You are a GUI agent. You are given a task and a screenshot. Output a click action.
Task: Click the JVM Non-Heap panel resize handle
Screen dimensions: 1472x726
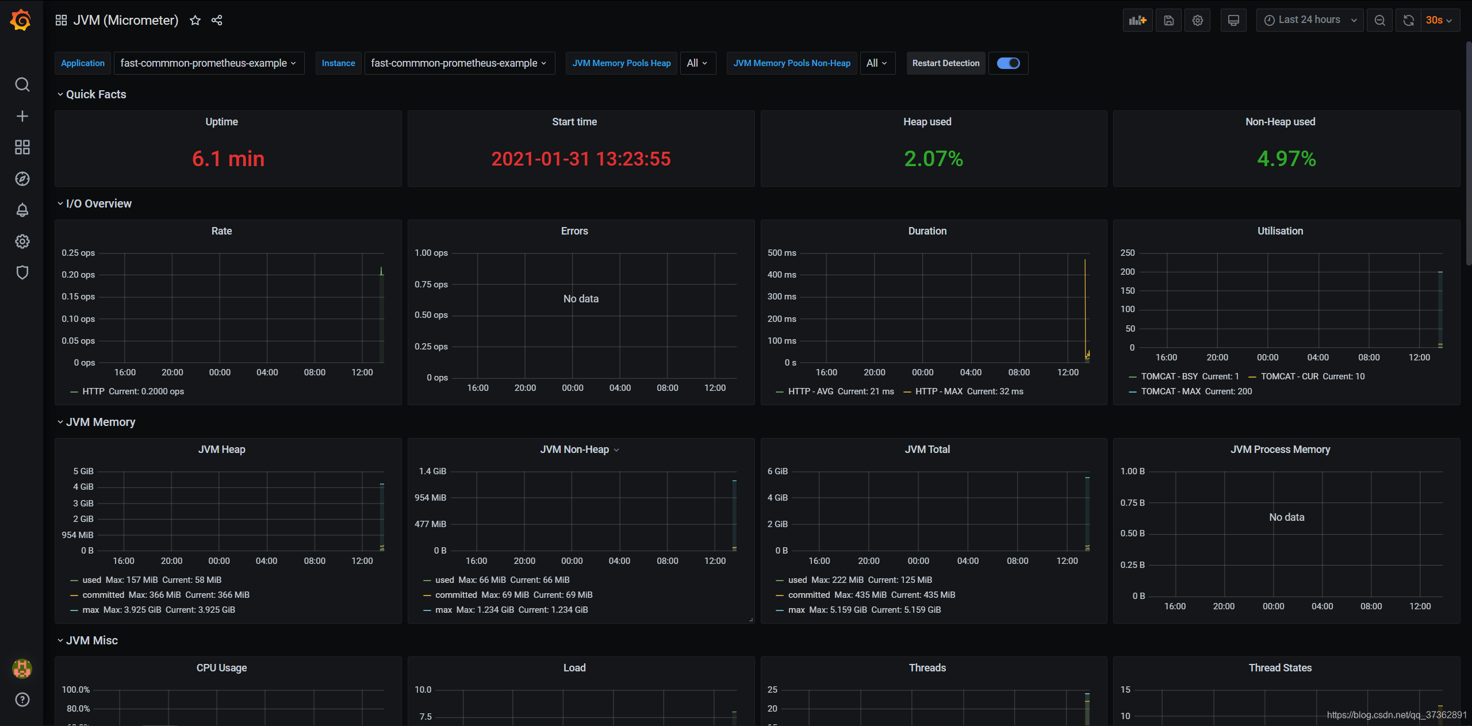751,620
